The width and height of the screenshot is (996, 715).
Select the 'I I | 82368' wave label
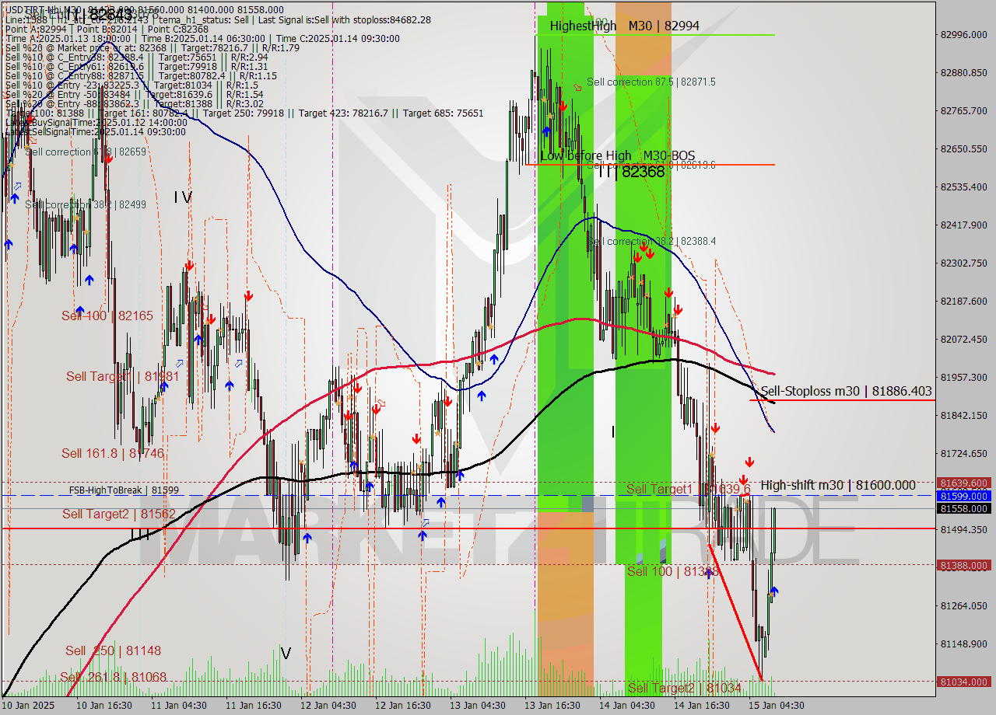(x=632, y=172)
